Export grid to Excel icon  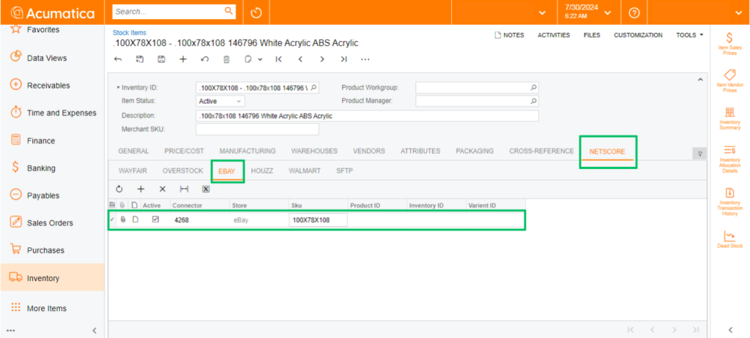pyautogui.click(x=206, y=189)
